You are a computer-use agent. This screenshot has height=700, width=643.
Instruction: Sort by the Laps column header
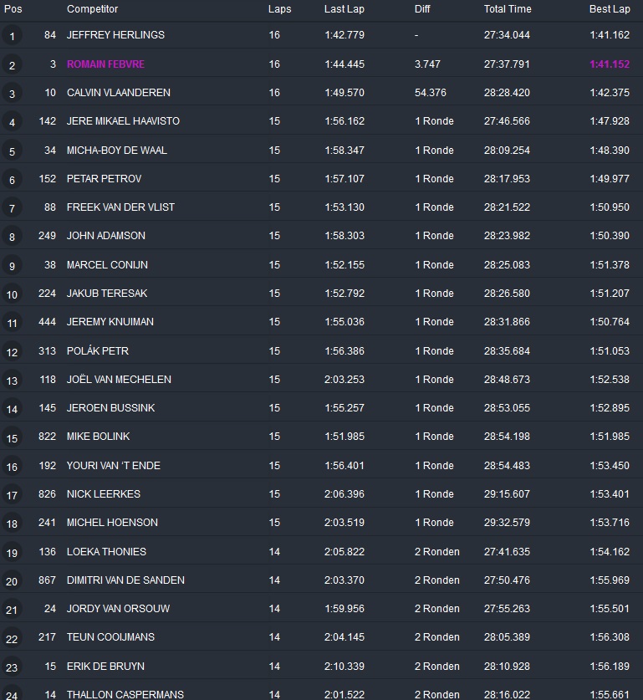point(279,9)
